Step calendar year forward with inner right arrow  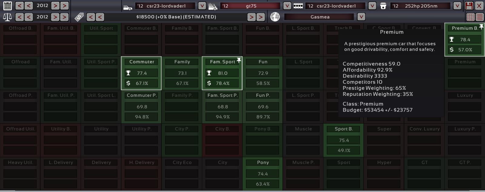point(55,5)
